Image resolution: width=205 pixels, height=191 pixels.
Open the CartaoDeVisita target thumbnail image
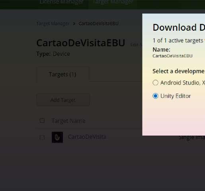(57, 138)
